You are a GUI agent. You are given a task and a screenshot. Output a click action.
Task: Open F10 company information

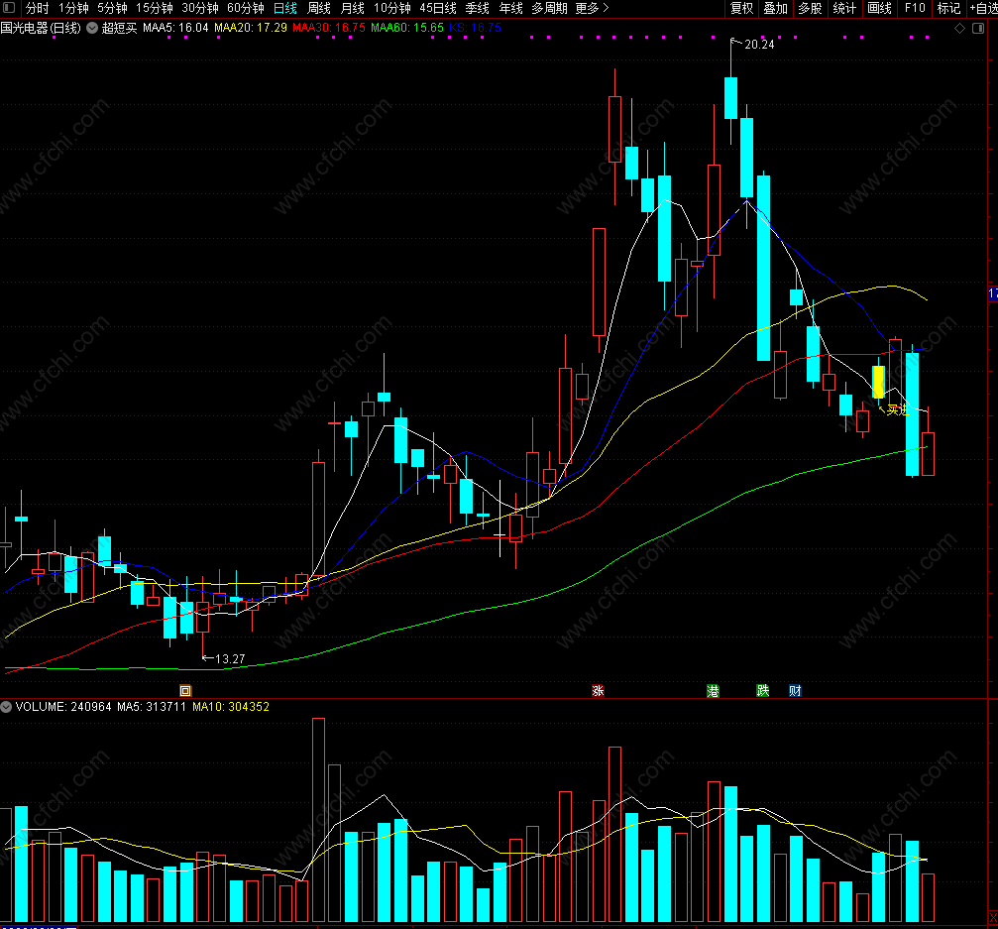[915, 8]
